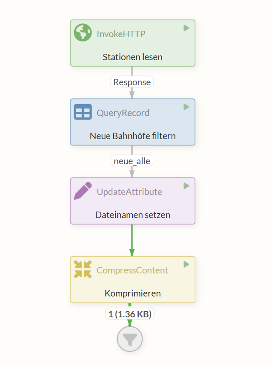Select the Stationen lesen processor
Viewport: 272px width, 366px height.
132,57
